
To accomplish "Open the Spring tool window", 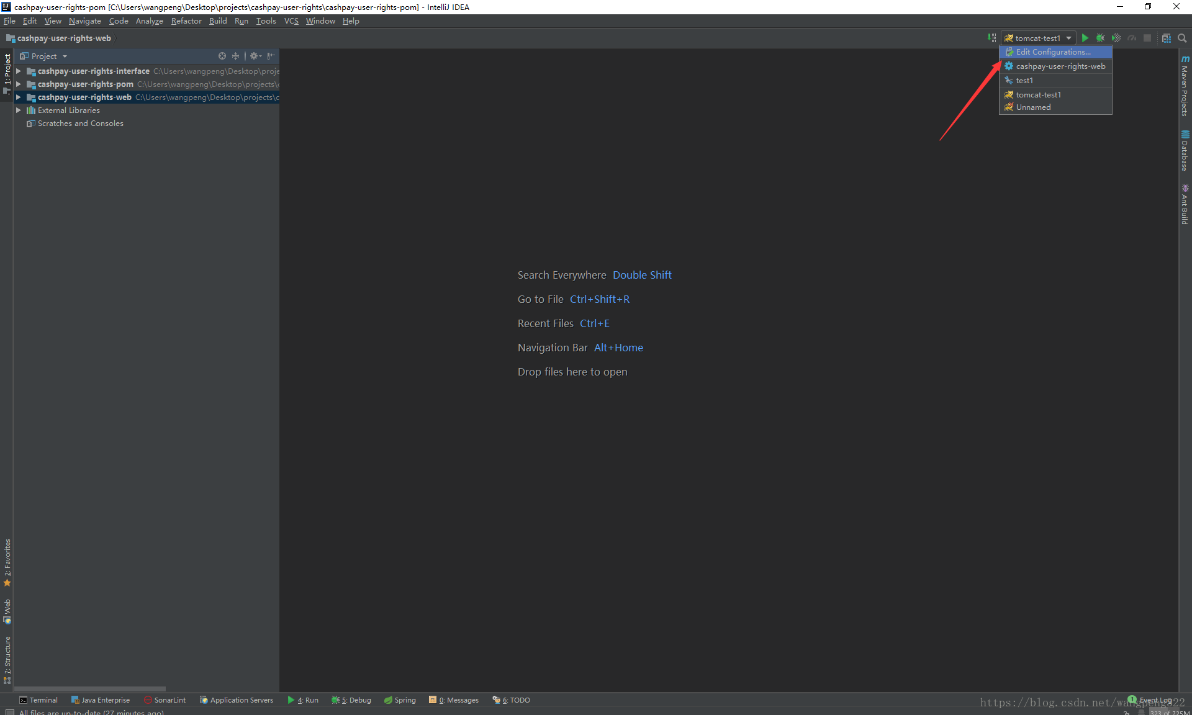I will (400, 700).
